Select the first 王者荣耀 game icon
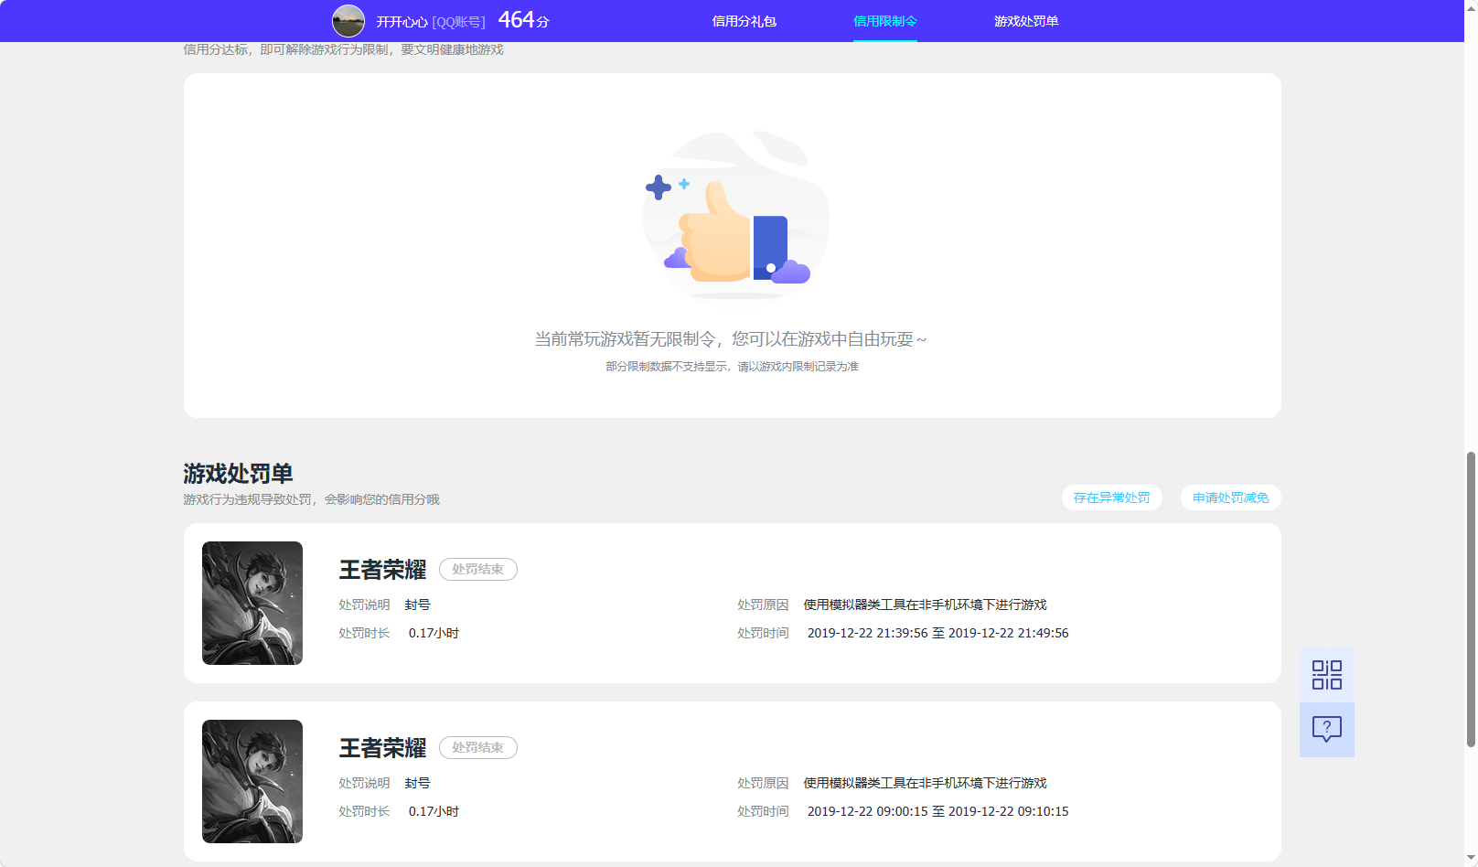Screen dimensions: 1478x867 point(252,603)
